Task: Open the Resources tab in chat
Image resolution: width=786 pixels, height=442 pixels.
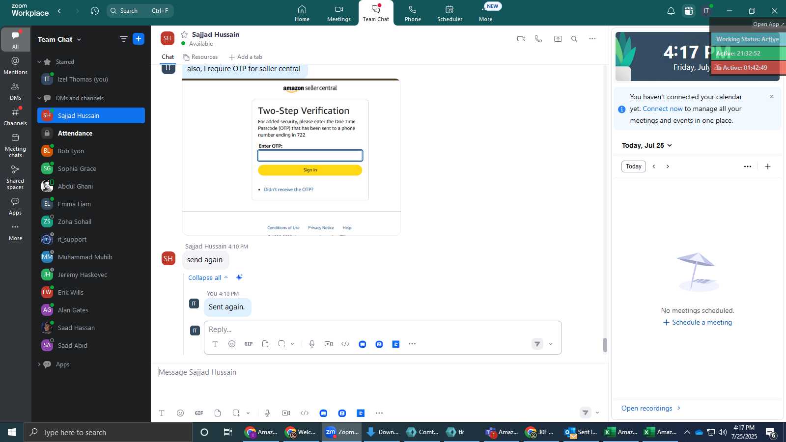Action: pos(200,57)
